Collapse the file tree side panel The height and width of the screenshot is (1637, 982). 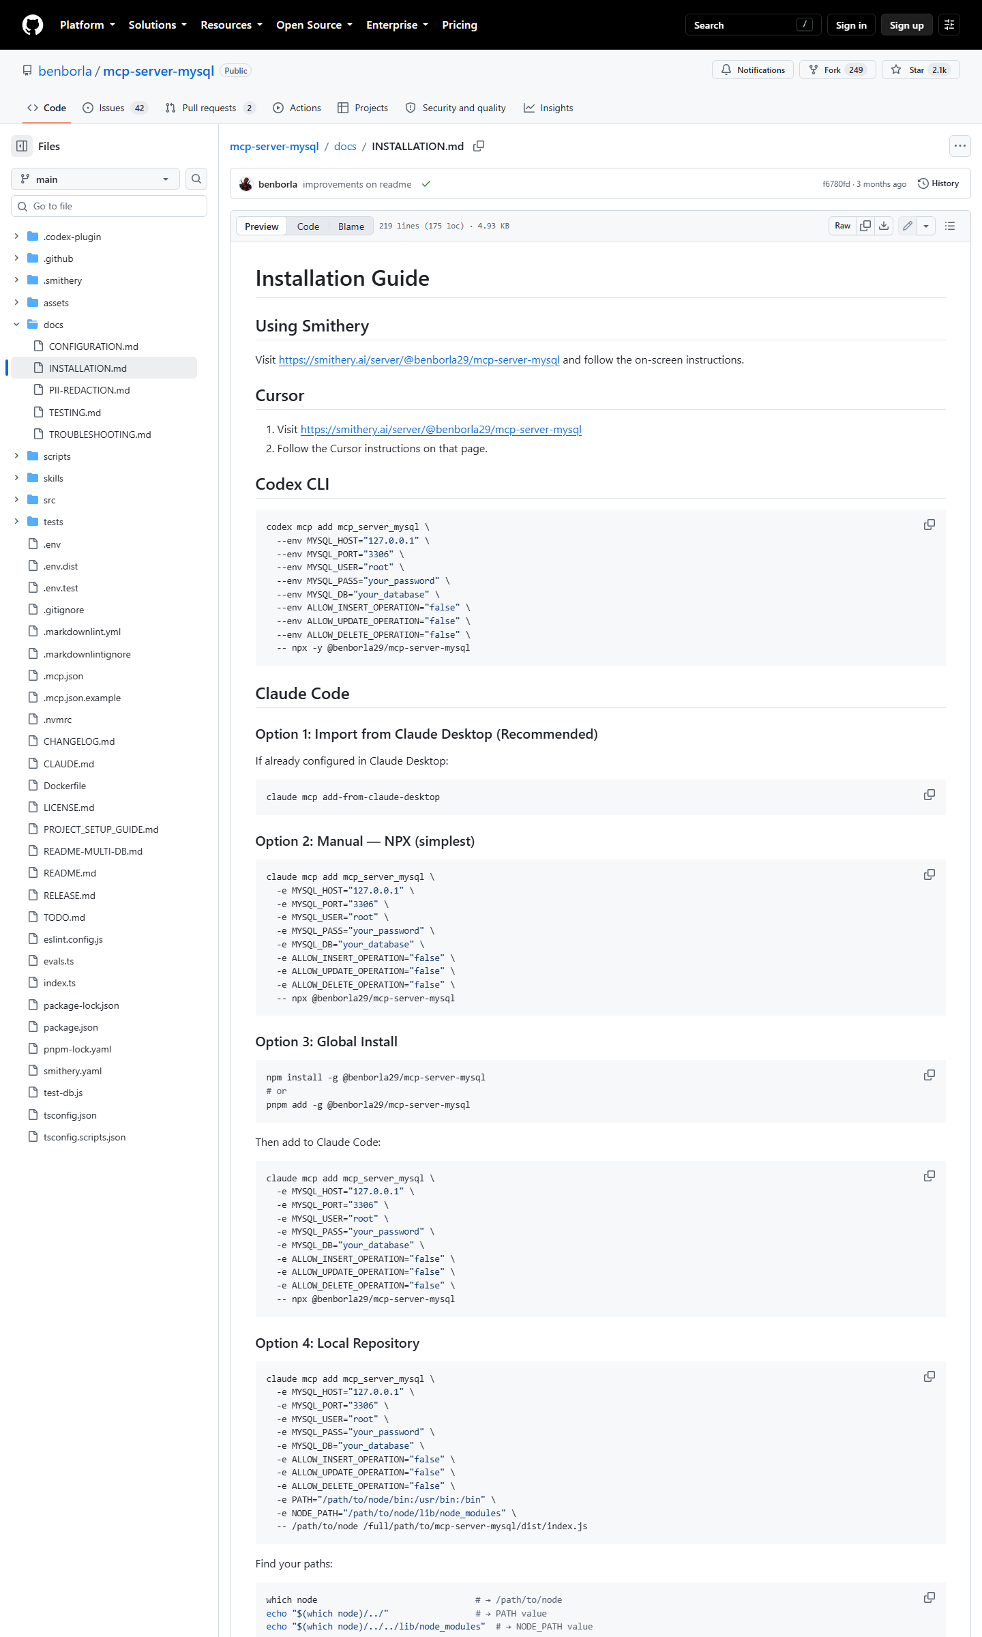pos(22,146)
